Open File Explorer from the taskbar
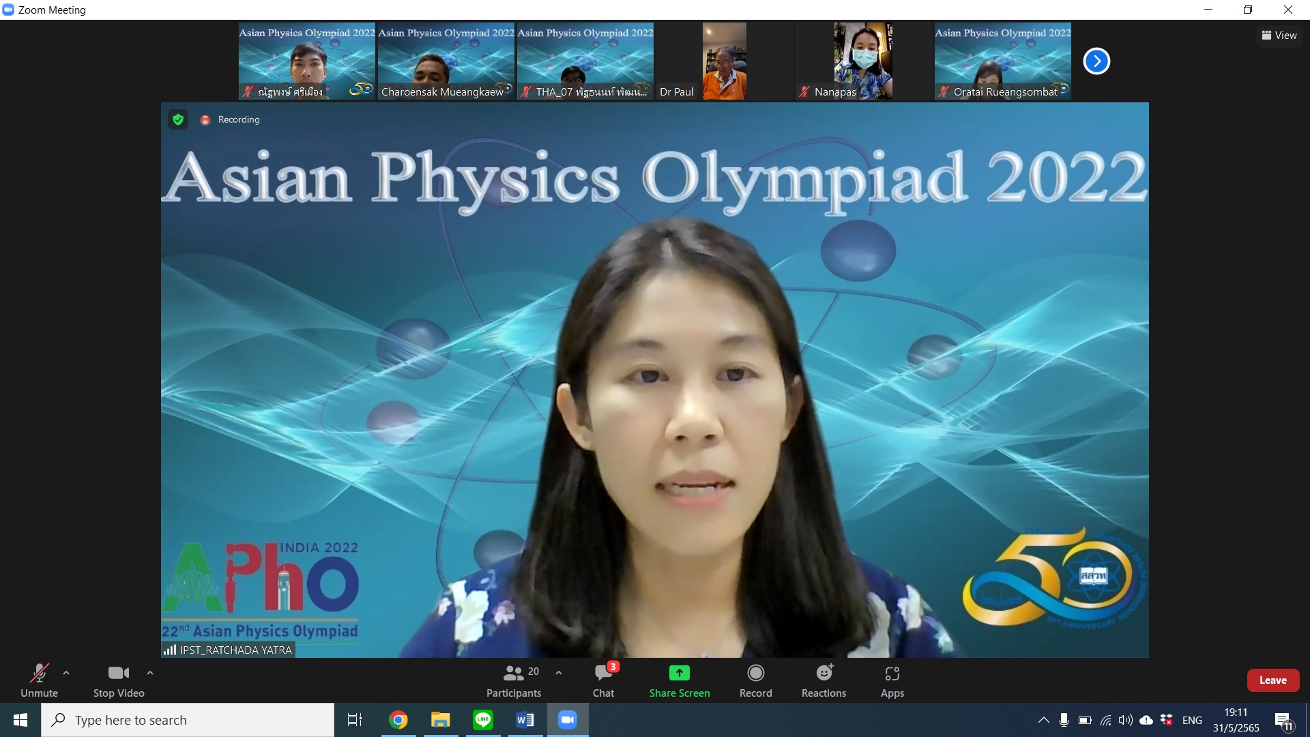 tap(441, 720)
